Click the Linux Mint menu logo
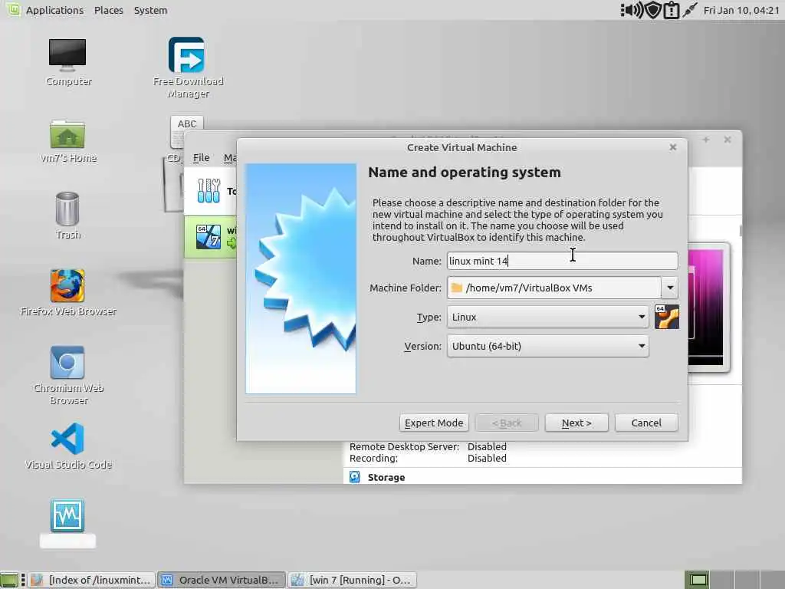The image size is (785, 589). (x=12, y=9)
